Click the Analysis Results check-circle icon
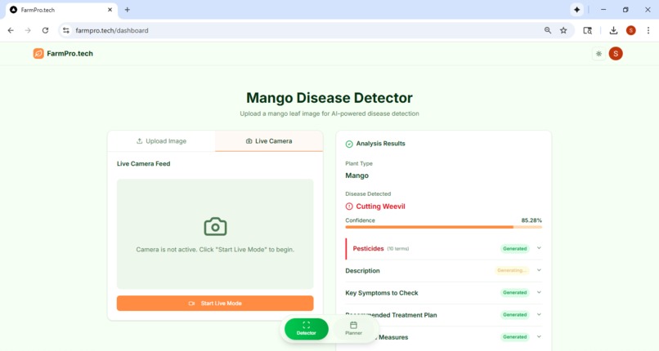The height and width of the screenshot is (351, 659). (x=349, y=144)
